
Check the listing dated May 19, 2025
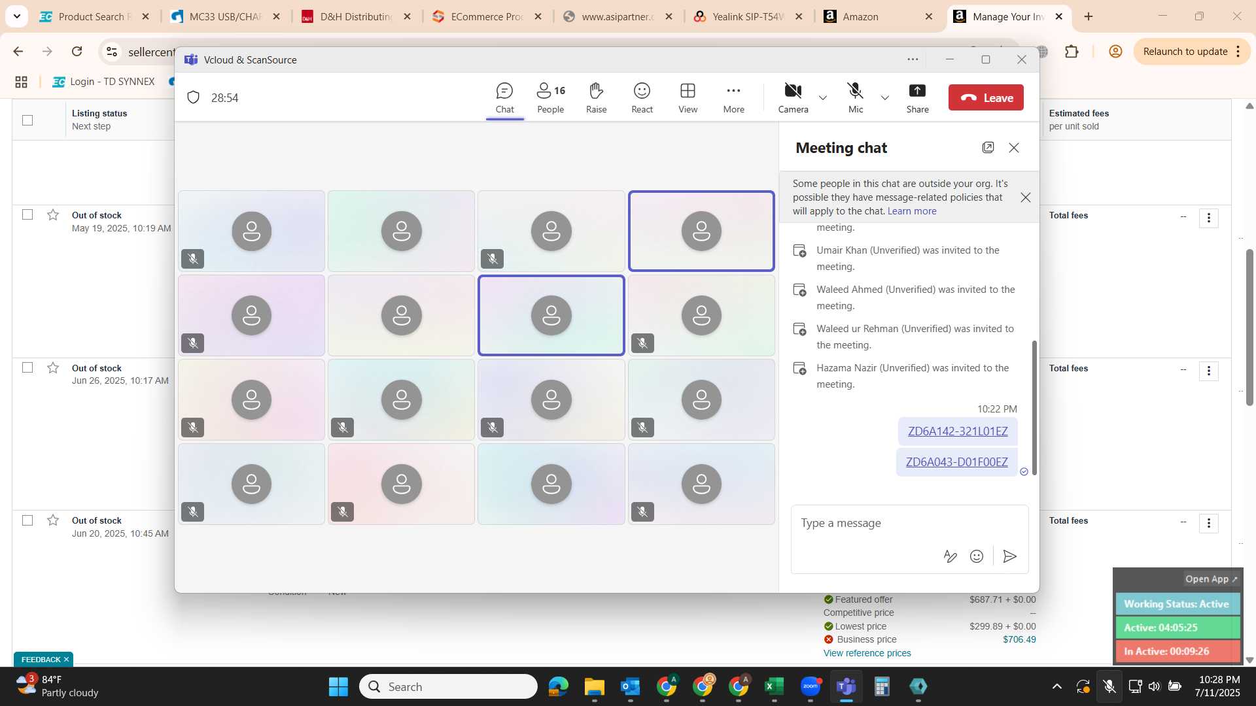[x=27, y=214]
